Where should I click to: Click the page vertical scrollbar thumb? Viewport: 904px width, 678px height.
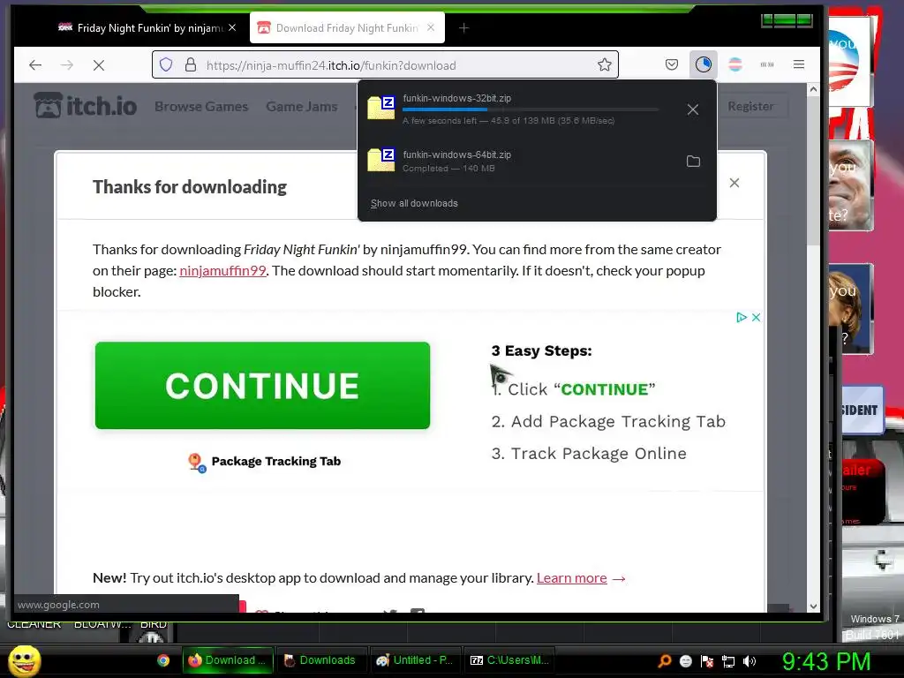coord(813,170)
